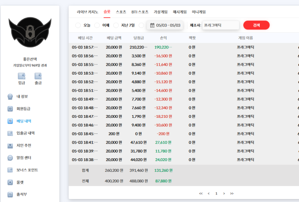Go to last page with >> button

pyautogui.click(x=232, y=194)
